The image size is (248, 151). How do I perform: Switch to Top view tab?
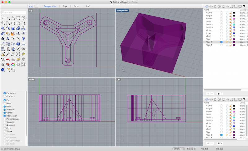coord(65,6)
